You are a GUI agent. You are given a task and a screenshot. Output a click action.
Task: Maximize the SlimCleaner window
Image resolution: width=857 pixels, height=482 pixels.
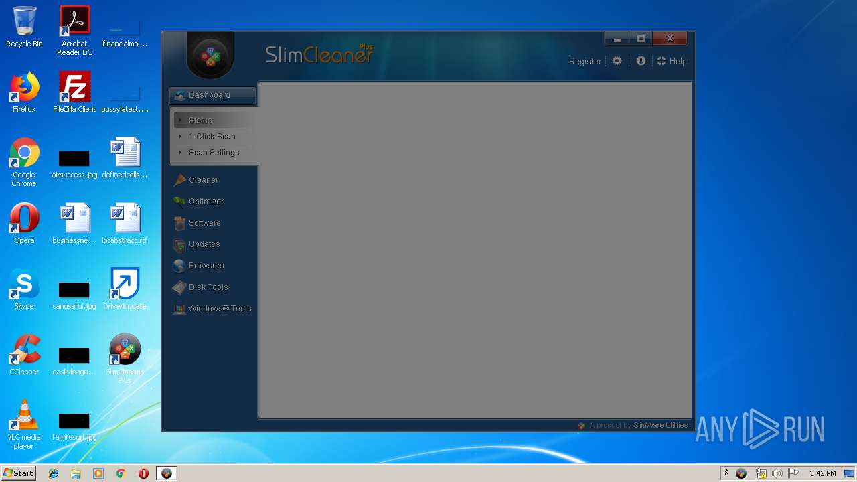point(641,39)
